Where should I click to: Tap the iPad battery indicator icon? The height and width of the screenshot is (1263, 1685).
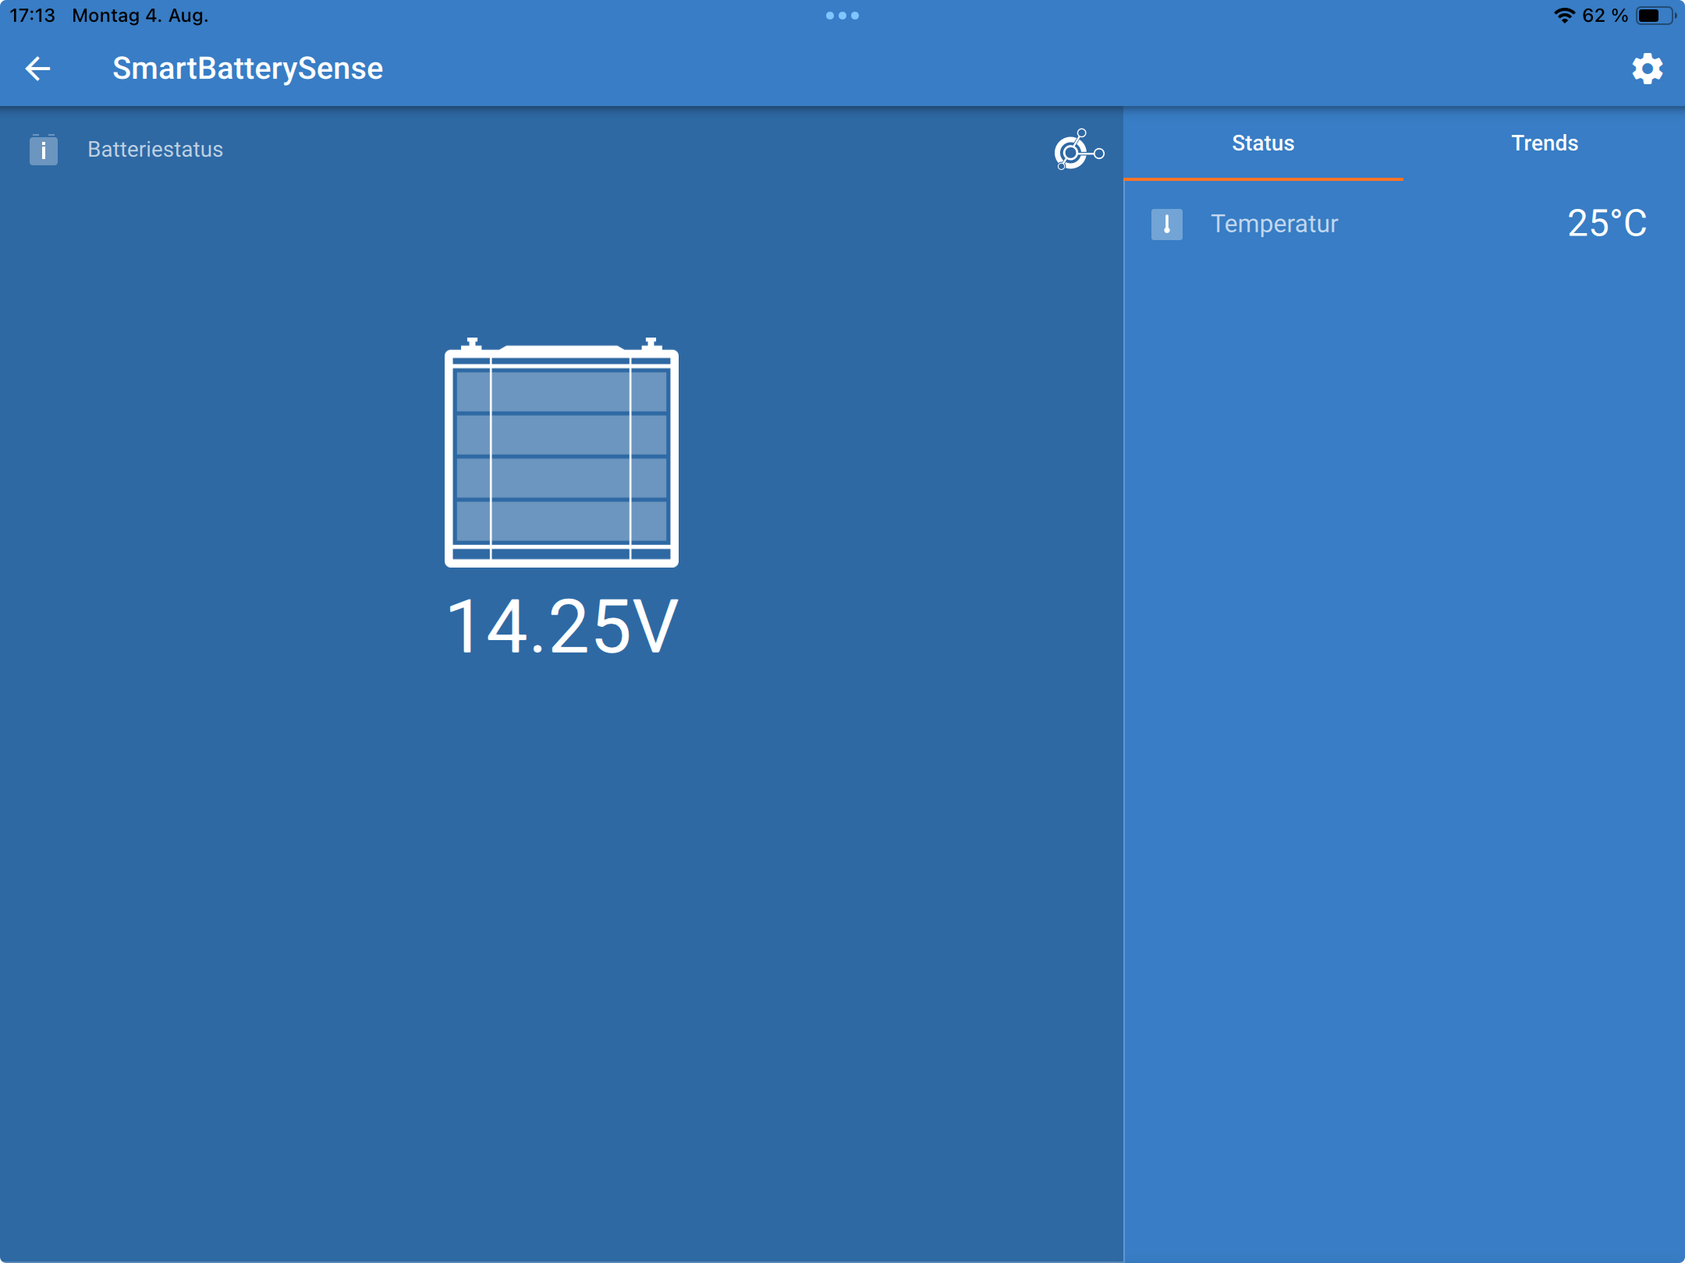click(x=1655, y=16)
